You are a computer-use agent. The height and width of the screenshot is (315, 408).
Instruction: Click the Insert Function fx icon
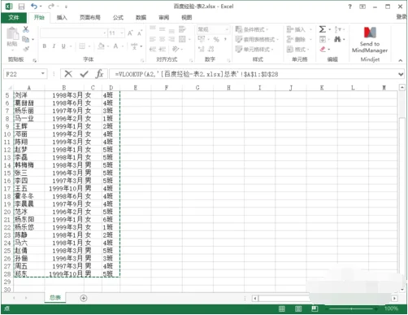100,74
